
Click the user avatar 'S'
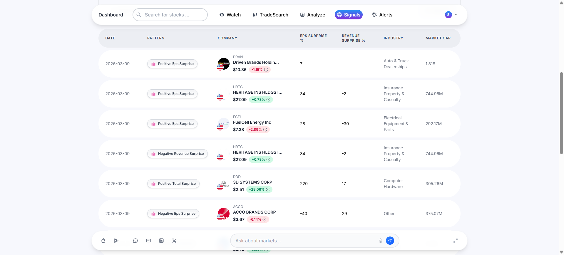click(x=448, y=15)
